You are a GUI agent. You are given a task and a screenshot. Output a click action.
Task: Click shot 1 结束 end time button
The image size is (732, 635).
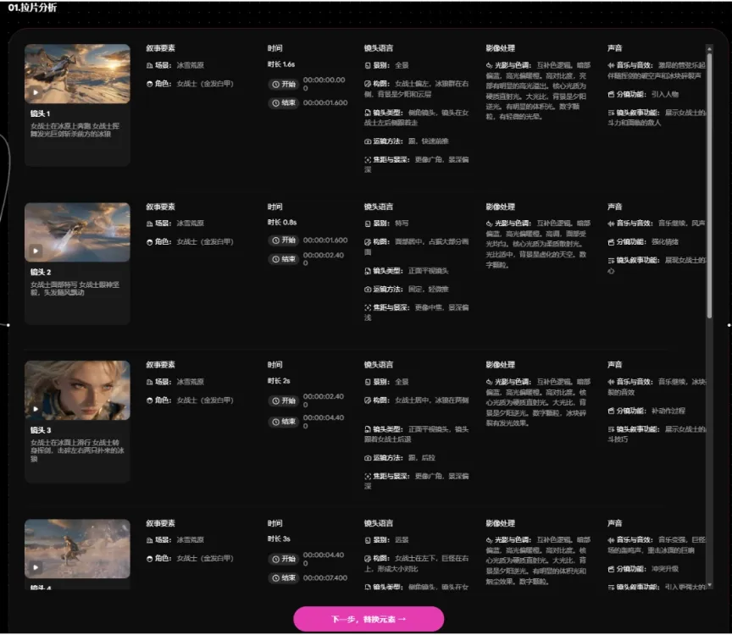(x=284, y=102)
